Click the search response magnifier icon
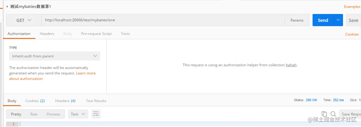The width and height of the screenshot is (361, 127). click(333, 114)
